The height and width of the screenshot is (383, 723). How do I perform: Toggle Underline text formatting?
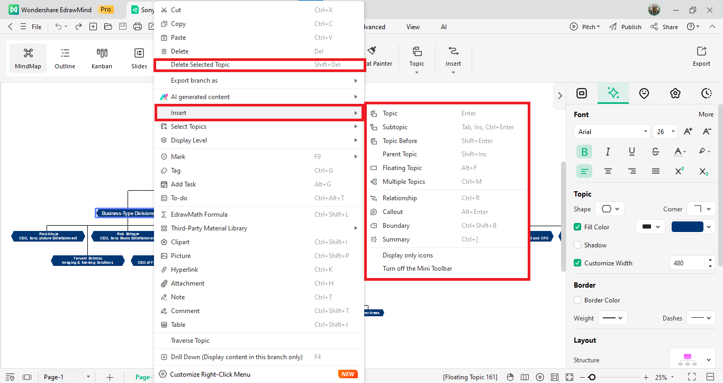[x=632, y=152]
